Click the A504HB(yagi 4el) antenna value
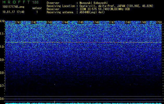This screenshot has height=104, width=164. tap(92, 12)
